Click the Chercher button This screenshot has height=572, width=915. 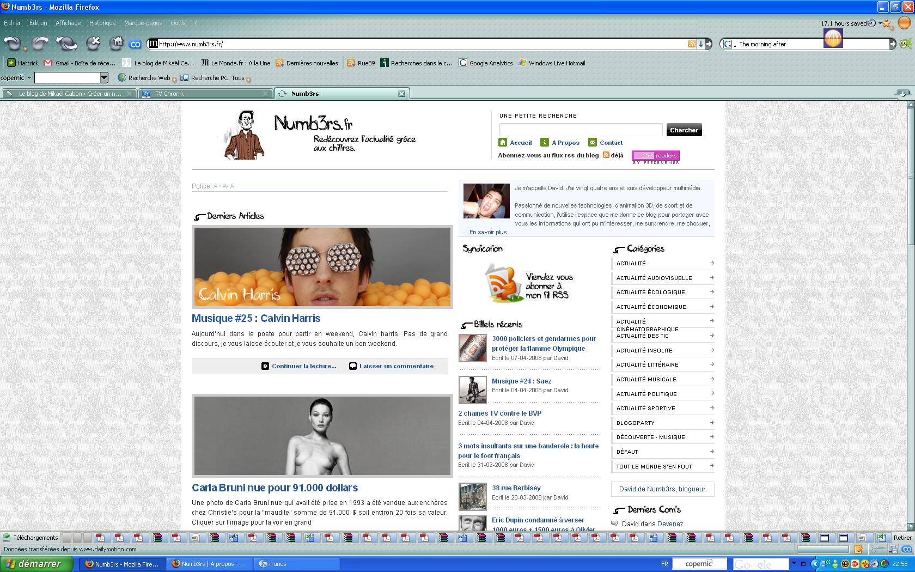[x=684, y=130]
